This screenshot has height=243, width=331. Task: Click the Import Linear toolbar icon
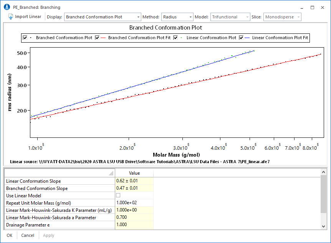[x=10, y=17]
